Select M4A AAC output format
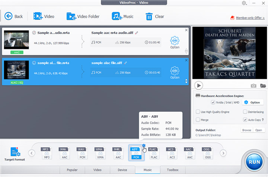 [x=65, y=153]
